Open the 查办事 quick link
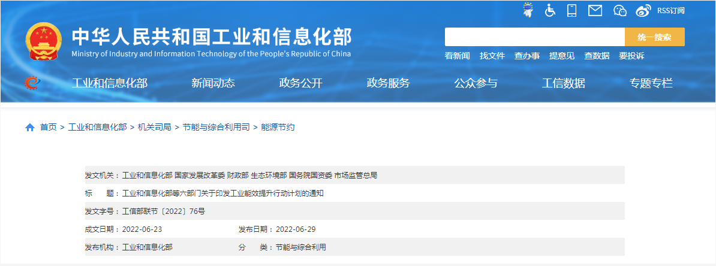Screen dimensions: 716x266 coord(527,56)
